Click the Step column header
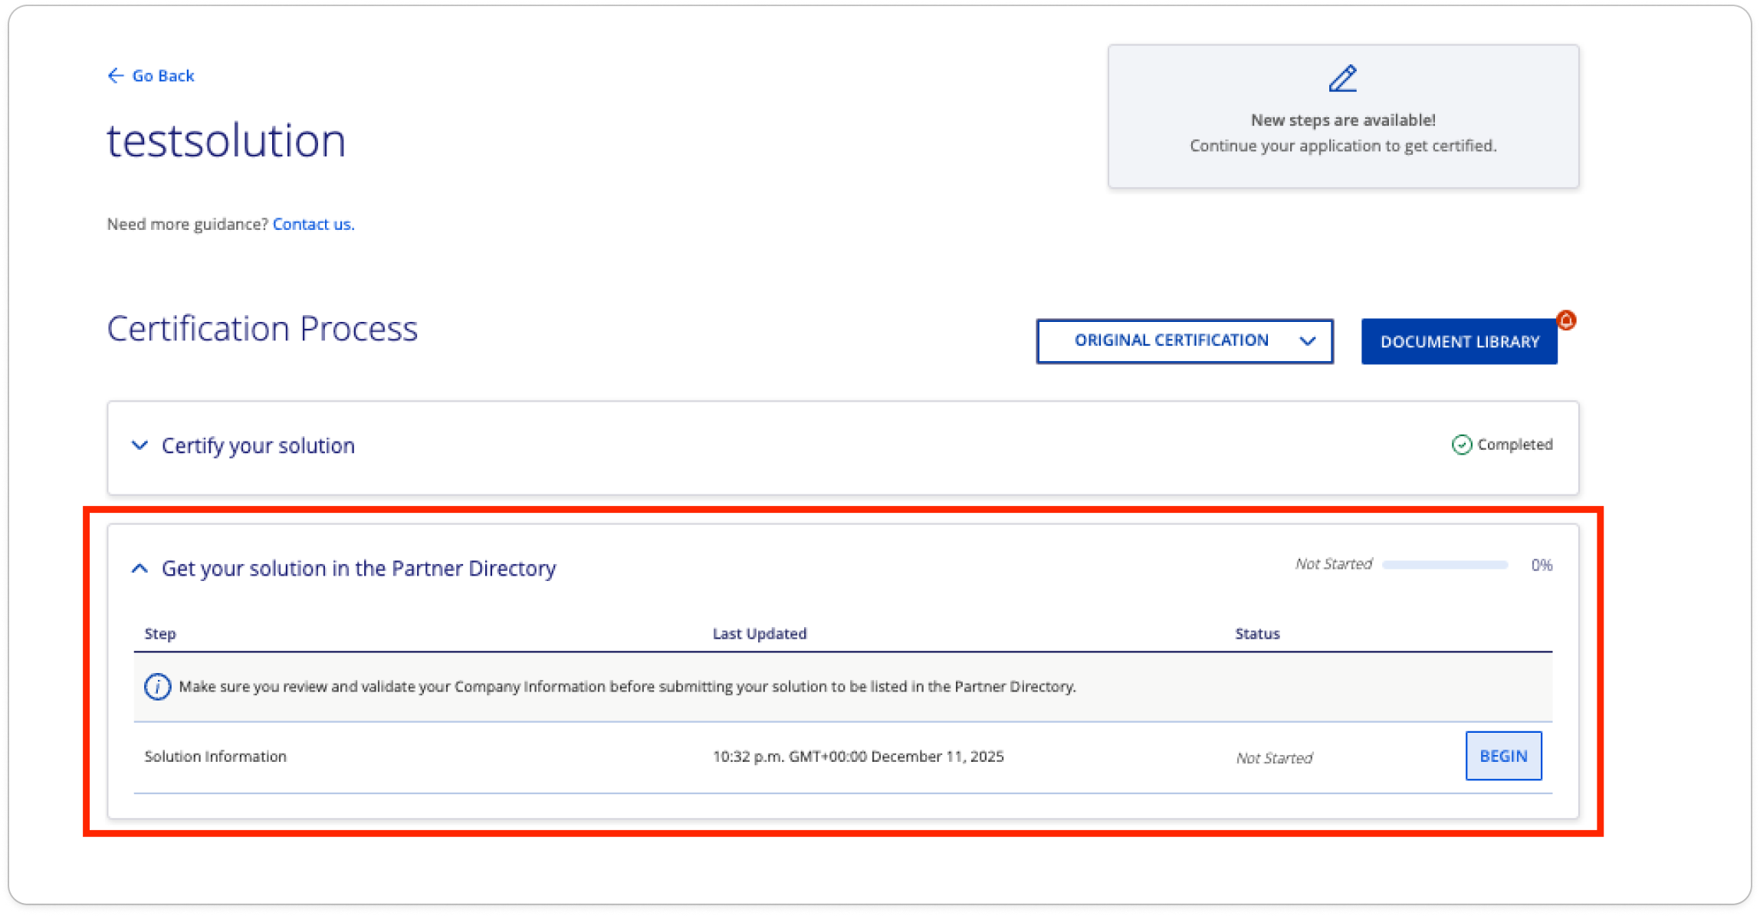Viewport: 1760px width, 916px height. click(160, 634)
